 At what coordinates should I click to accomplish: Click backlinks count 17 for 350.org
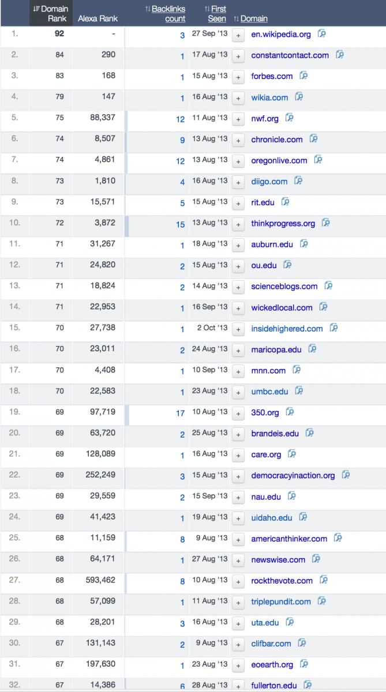(x=180, y=413)
